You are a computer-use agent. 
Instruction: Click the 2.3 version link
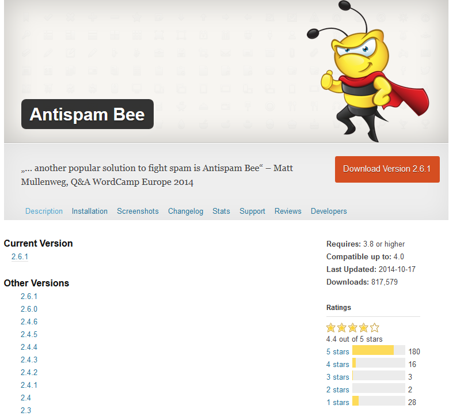(x=26, y=410)
